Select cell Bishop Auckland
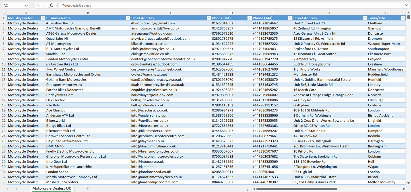 click(x=386, y=115)
